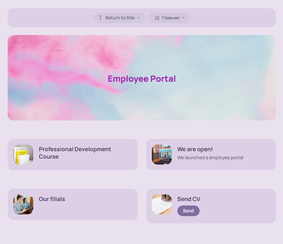Open the We are open! title
283x244 pixels.
pyautogui.click(x=195, y=149)
